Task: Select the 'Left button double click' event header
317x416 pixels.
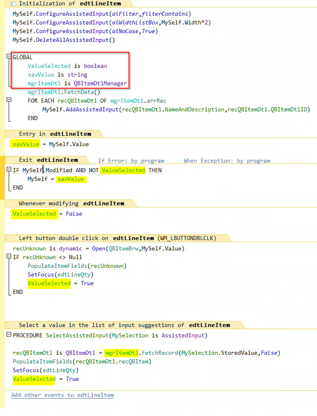Action: (x=117, y=238)
